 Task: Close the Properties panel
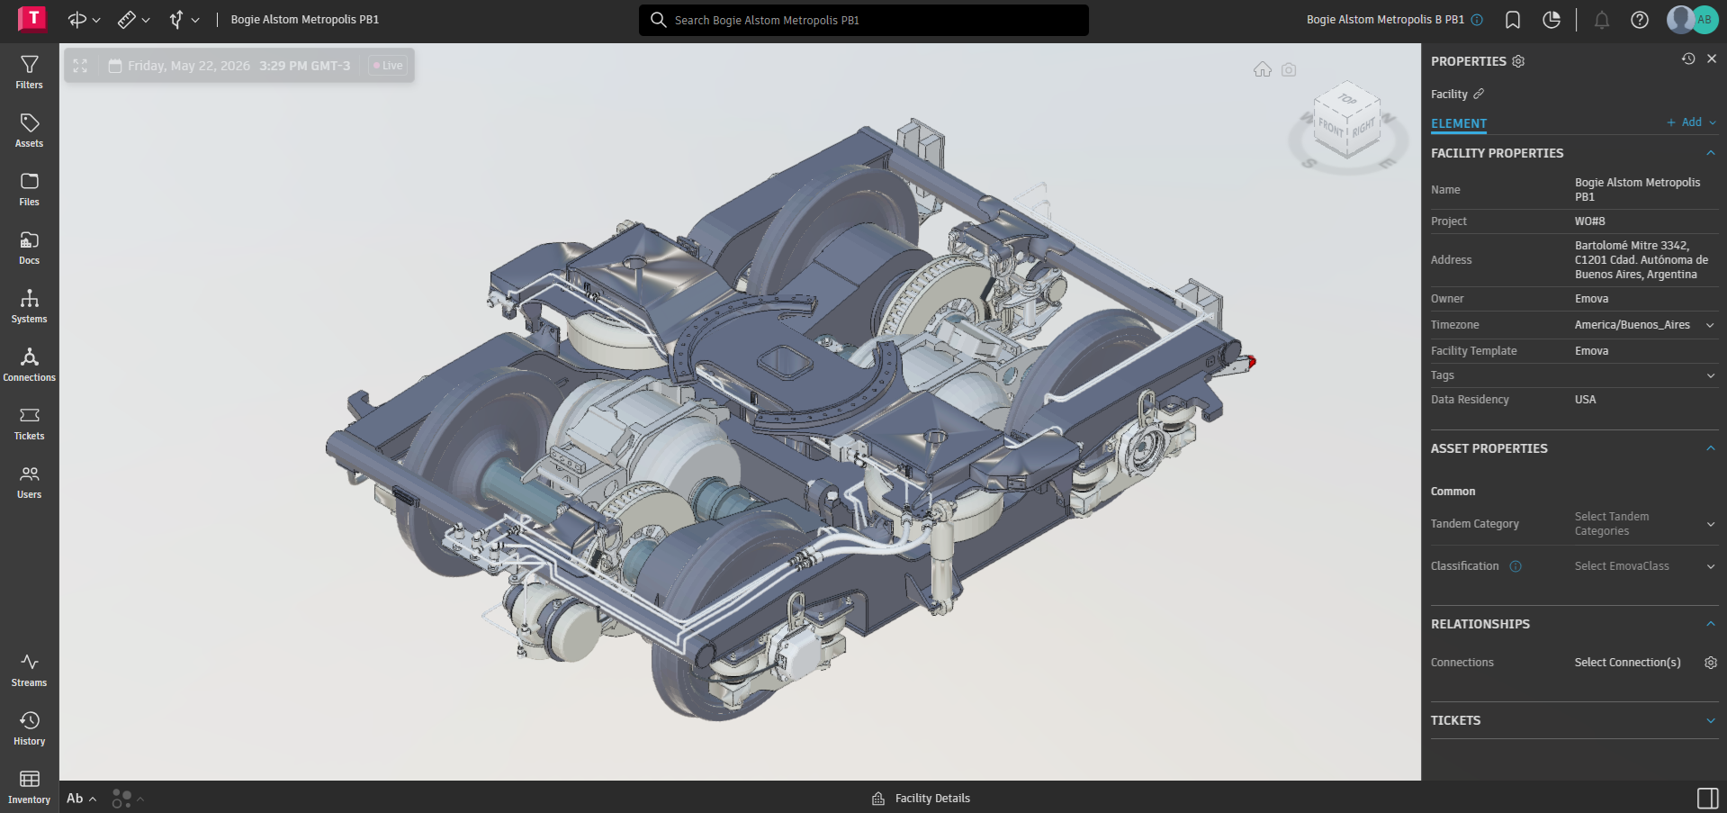[1712, 59]
